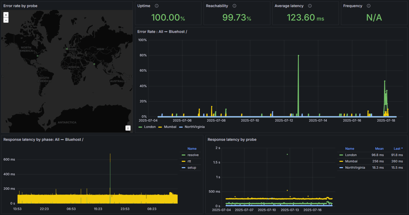This screenshot has width=409, height=215.
Task: Show the Frequency panel info icon
Action: [369, 6]
